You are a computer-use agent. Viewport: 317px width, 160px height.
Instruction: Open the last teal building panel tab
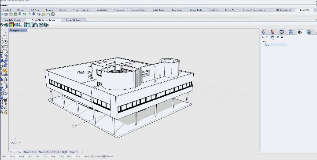tap(309, 32)
